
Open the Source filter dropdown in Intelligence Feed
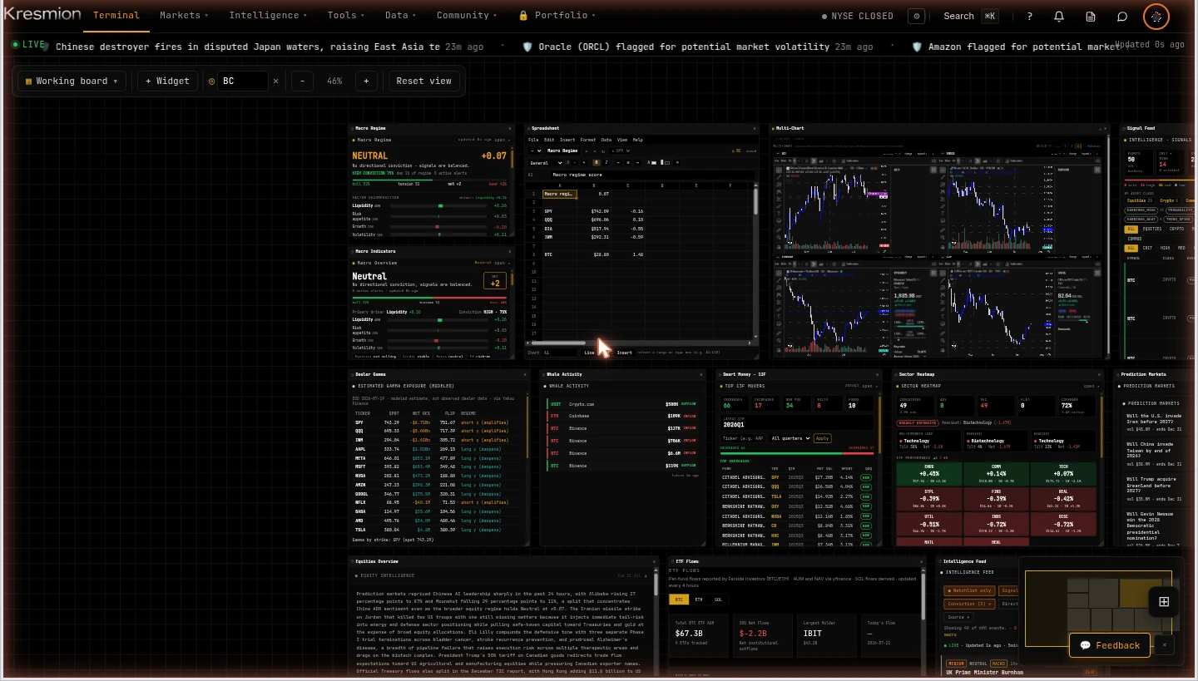point(958,617)
